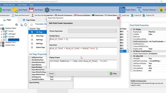Viewport: 166px width, 93px height.
Task: Open the New Project toolbar item
Action: (5, 10)
